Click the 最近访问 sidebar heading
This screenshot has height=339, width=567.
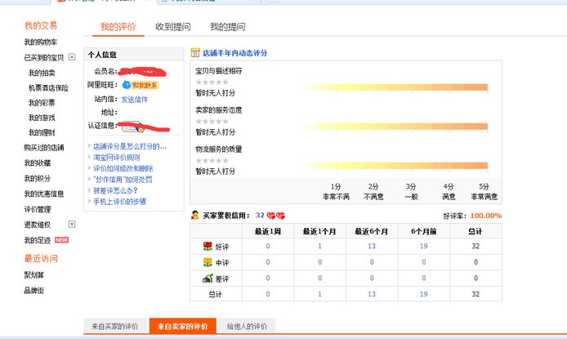pyautogui.click(x=41, y=258)
